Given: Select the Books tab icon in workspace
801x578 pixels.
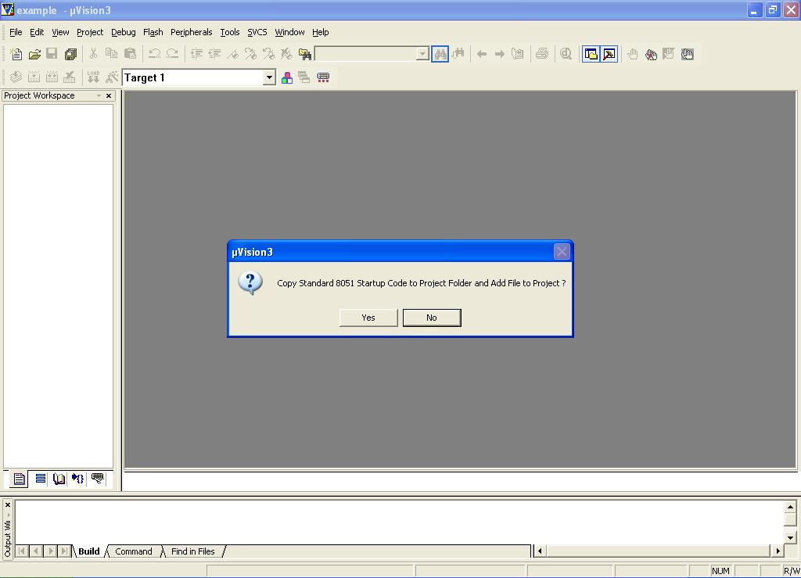Looking at the screenshot, I should (x=59, y=479).
